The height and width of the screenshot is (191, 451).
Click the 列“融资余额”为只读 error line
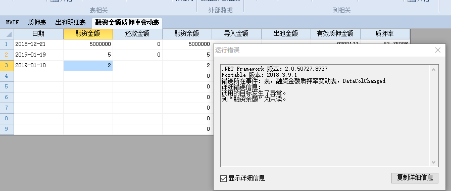(x=254, y=99)
